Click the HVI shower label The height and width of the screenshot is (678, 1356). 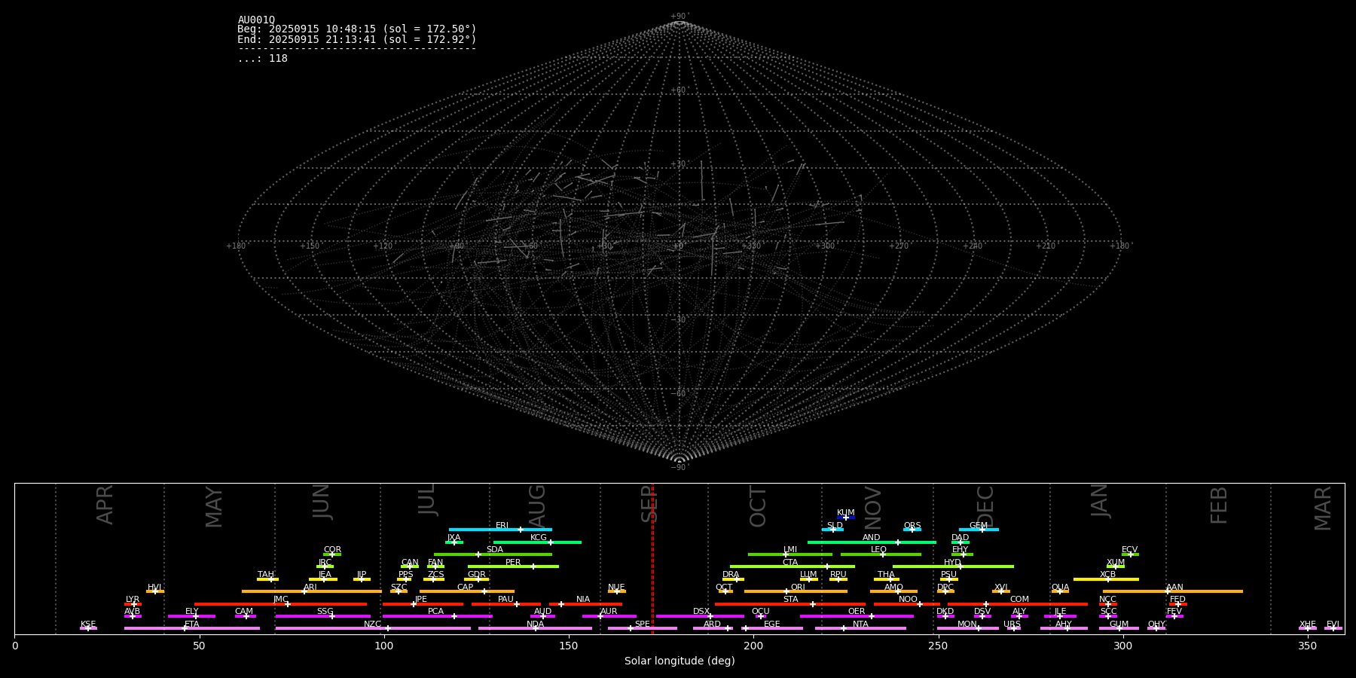click(x=154, y=587)
